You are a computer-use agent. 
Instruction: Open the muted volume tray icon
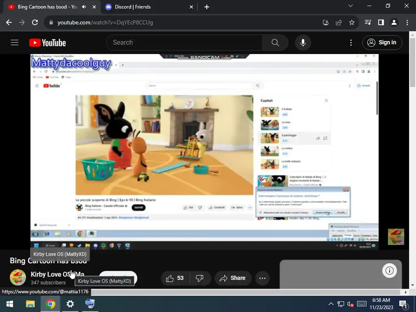(351, 304)
